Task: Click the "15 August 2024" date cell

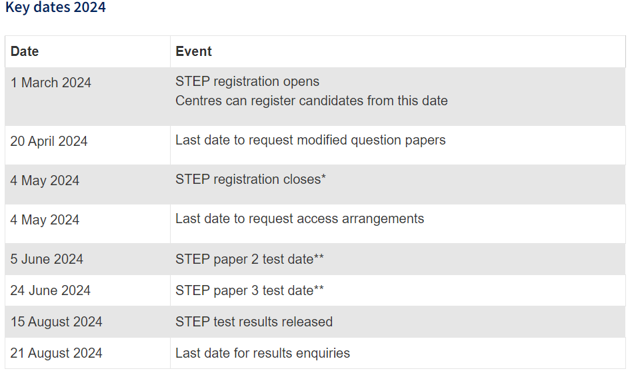Action: [x=56, y=322]
